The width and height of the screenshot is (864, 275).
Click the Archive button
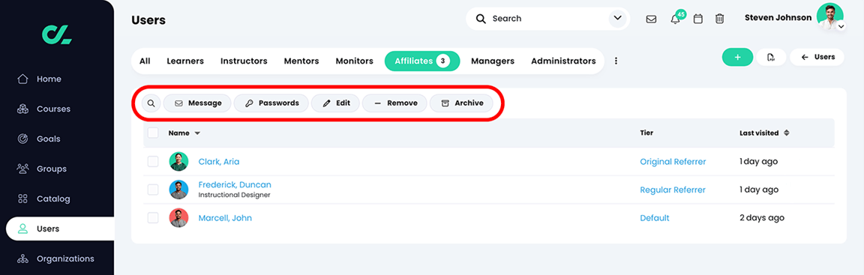tap(461, 103)
